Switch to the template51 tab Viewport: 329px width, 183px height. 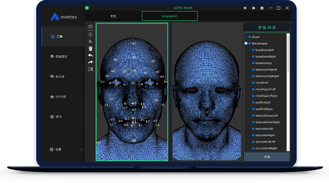click(170, 16)
